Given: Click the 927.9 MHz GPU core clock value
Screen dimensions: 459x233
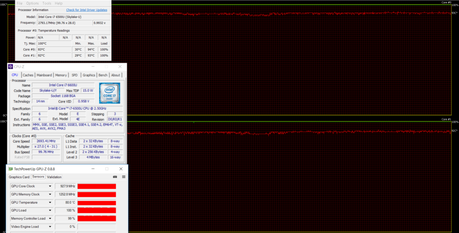Looking at the screenshot, I should 66,187.
